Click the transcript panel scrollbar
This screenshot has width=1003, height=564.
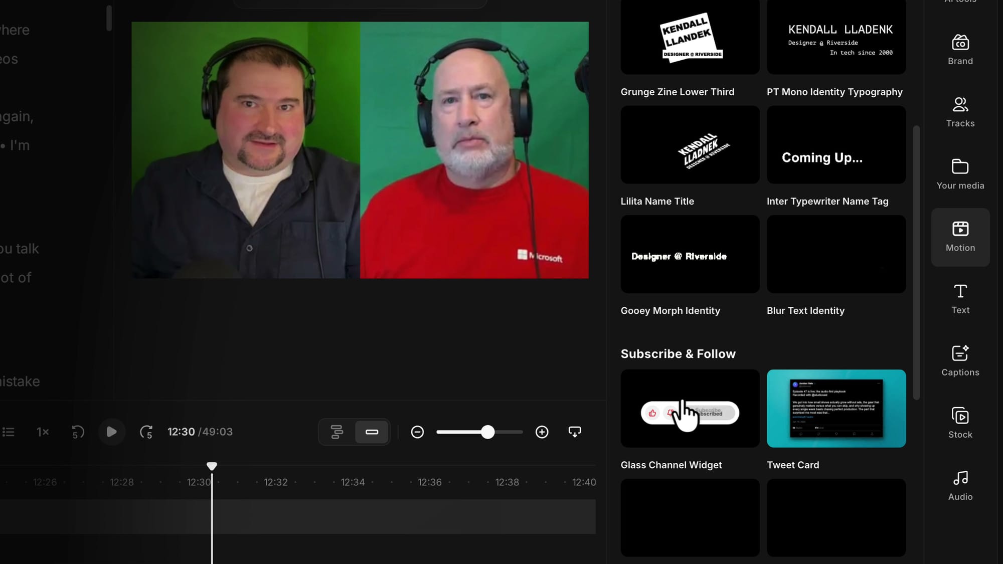coord(109,18)
